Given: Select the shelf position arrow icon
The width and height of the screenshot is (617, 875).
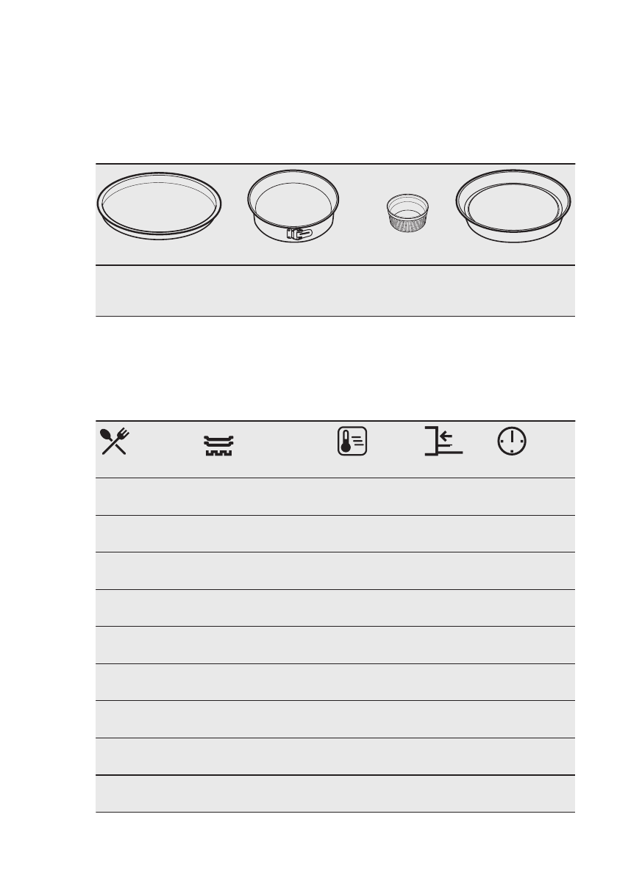Looking at the screenshot, I should pos(443,441).
